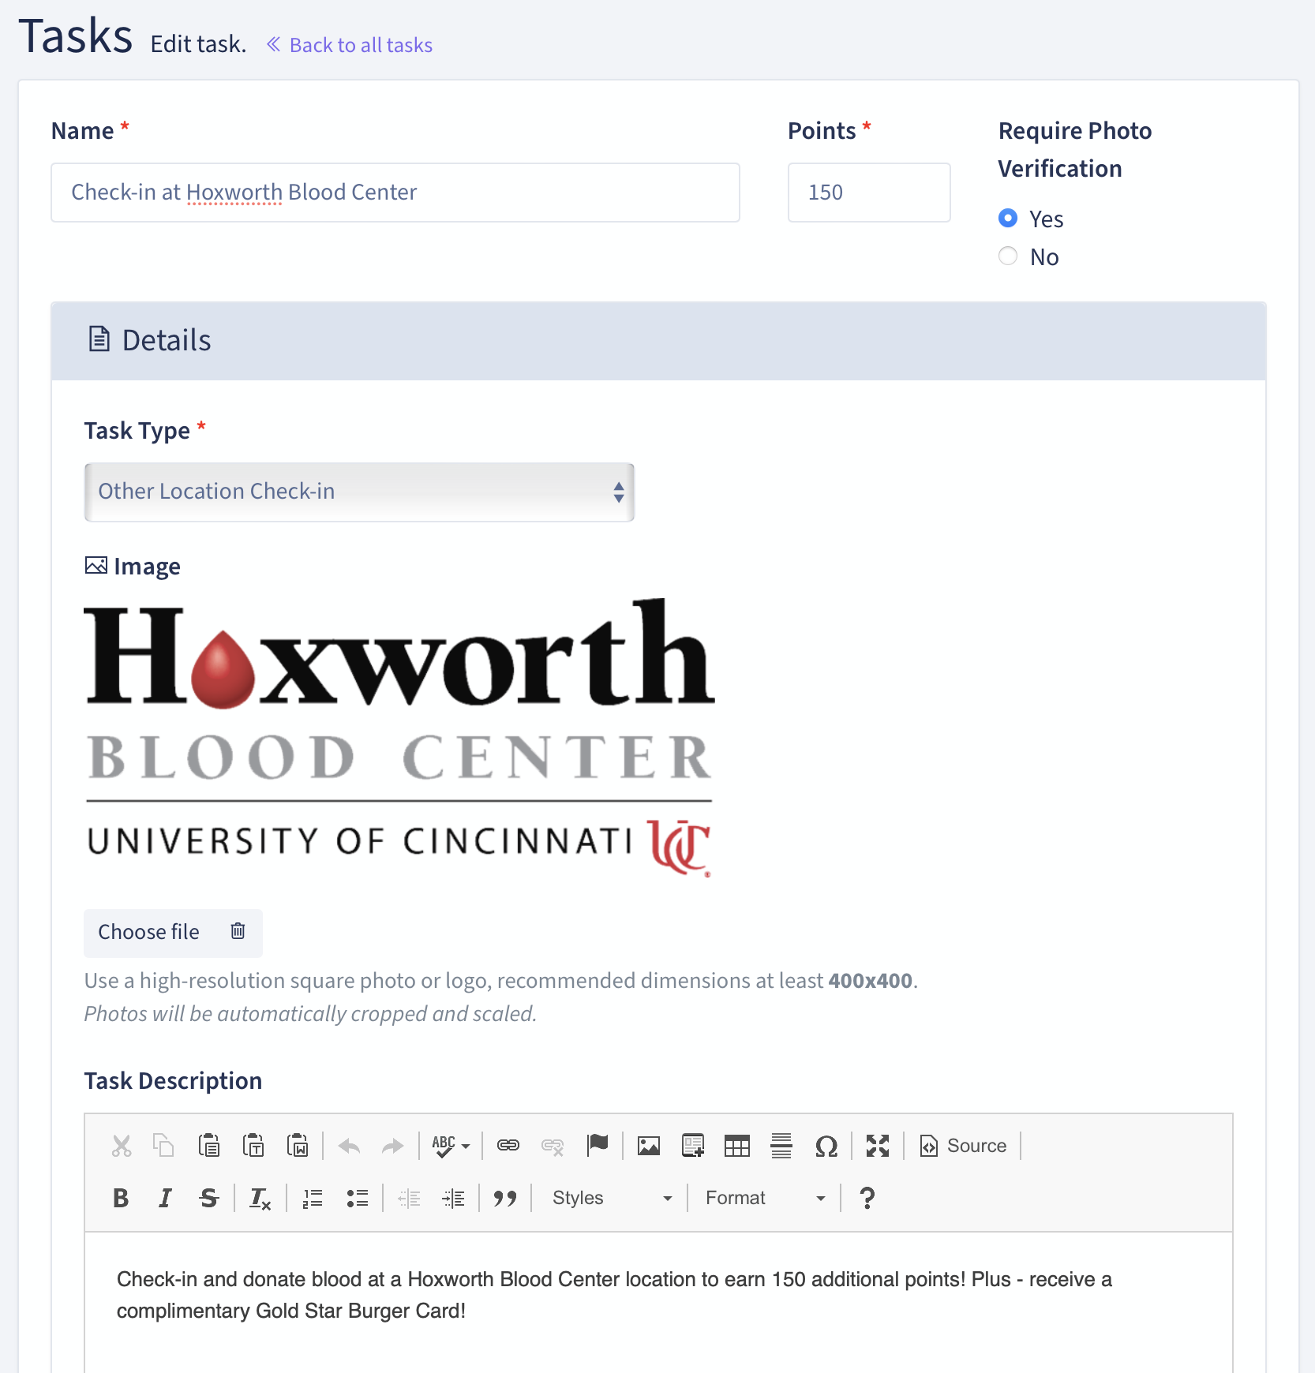Viewport: 1315px width, 1373px height.
Task: Delete the image with trash icon
Action: (238, 931)
